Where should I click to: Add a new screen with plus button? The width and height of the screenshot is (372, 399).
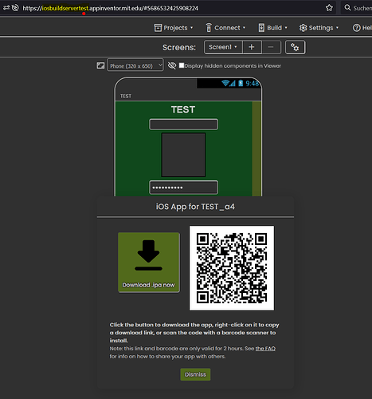click(252, 47)
